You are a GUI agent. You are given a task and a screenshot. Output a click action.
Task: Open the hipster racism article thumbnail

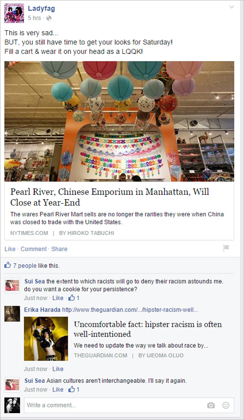coord(46,339)
